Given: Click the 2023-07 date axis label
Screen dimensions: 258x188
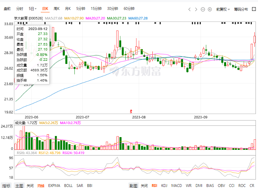Looking at the screenshot, I should (82, 117).
